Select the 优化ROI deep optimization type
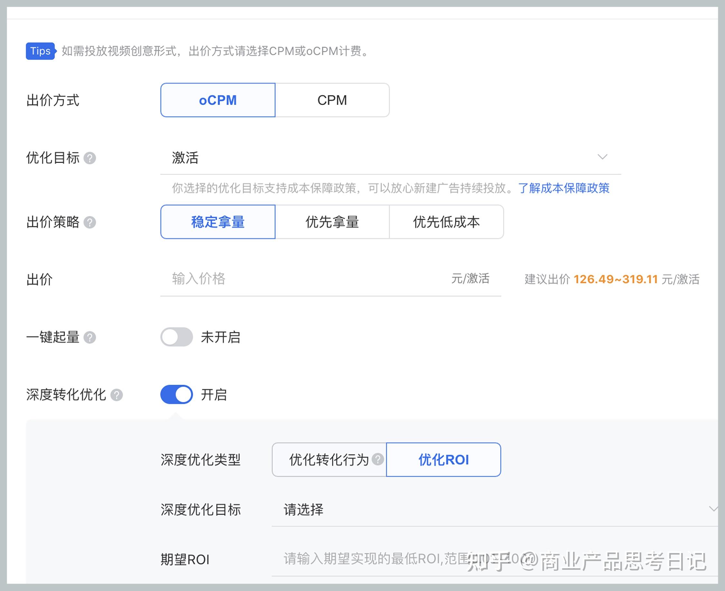This screenshot has width=725, height=591. click(x=443, y=459)
